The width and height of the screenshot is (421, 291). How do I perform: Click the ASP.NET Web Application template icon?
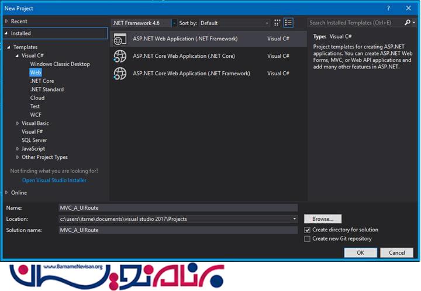pyautogui.click(x=120, y=39)
